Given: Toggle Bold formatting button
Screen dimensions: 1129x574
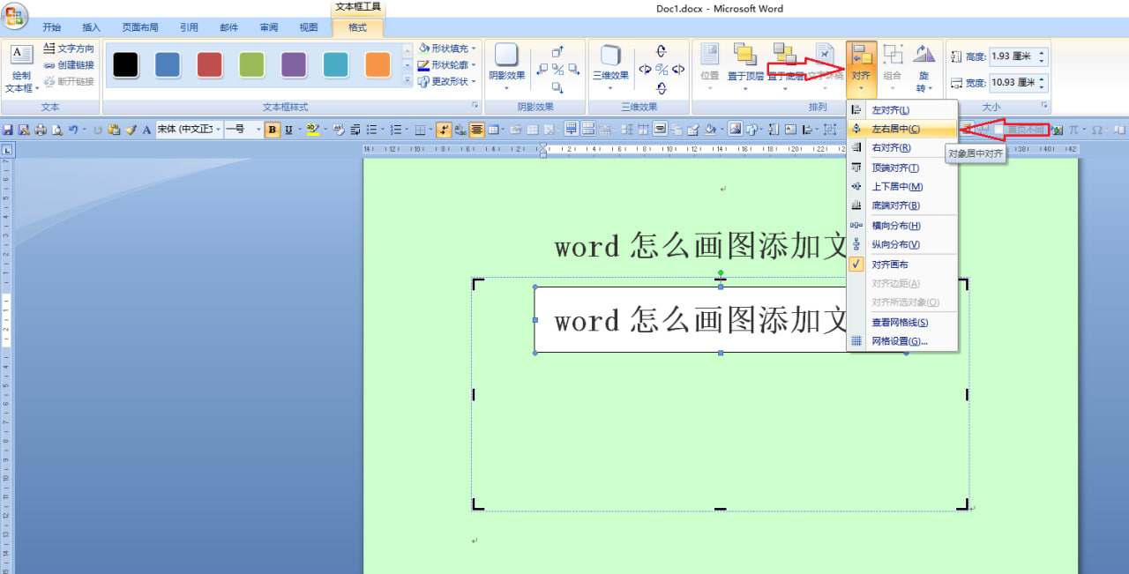Looking at the screenshot, I should [273, 130].
